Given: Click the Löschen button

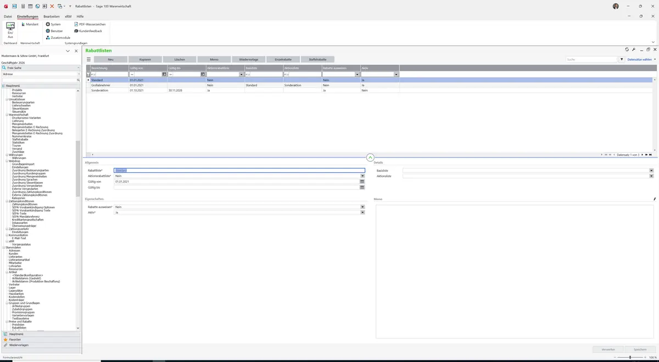Looking at the screenshot, I should [180, 59].
